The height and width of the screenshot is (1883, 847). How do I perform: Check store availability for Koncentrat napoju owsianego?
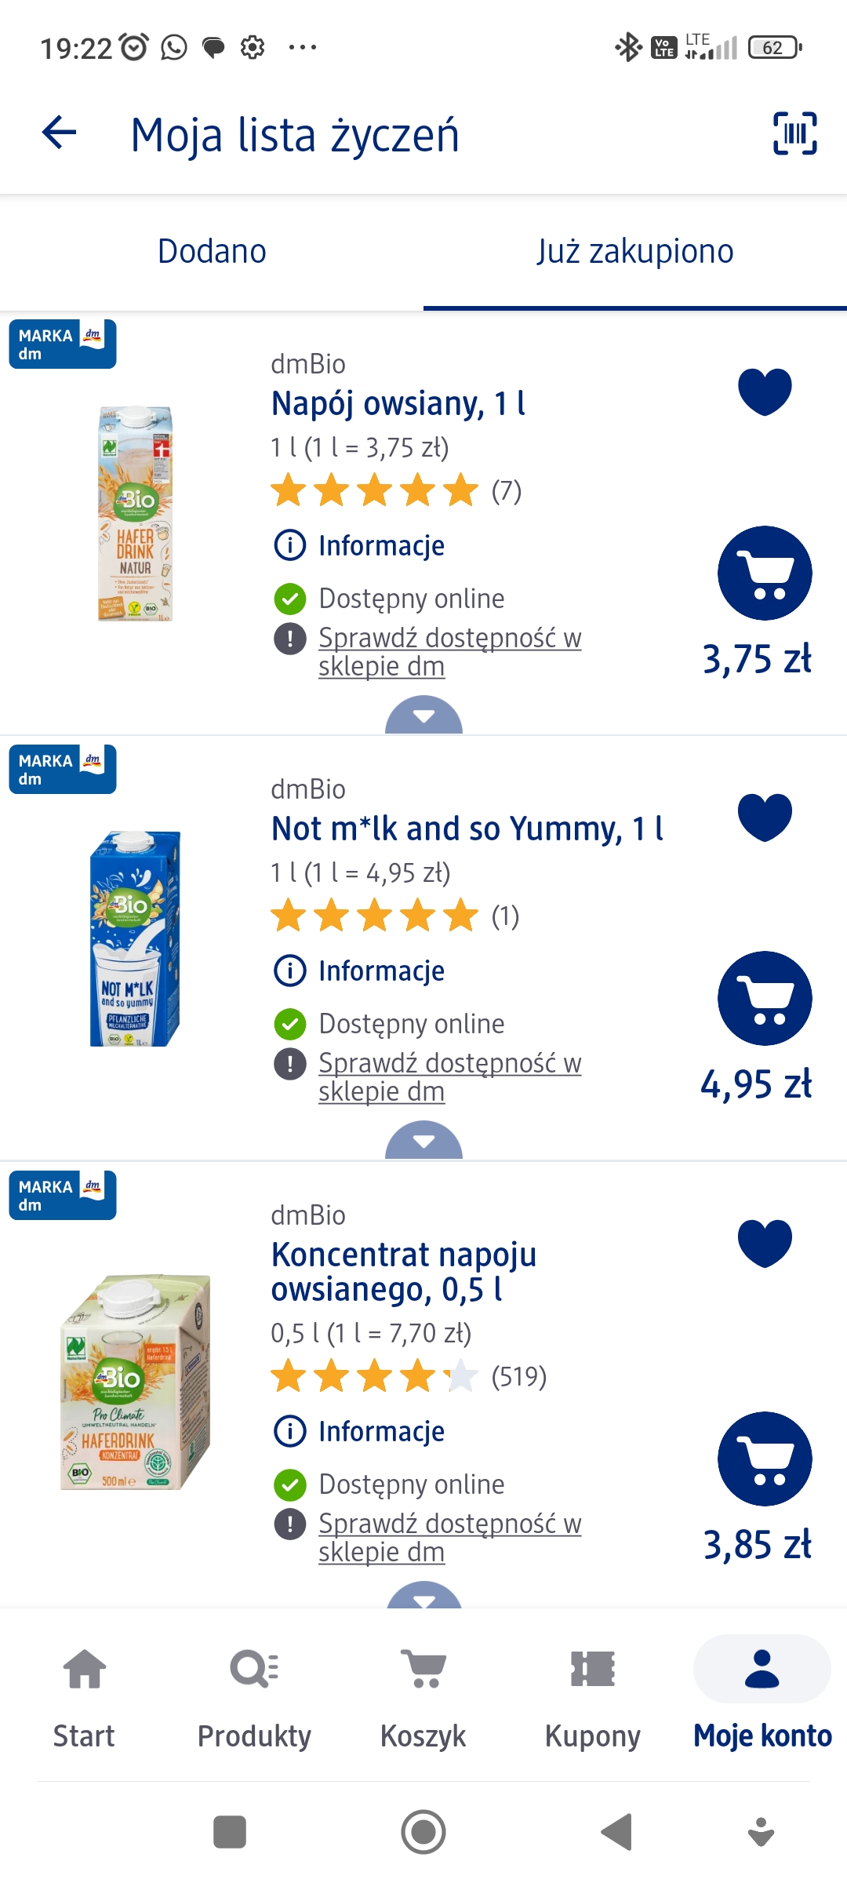(x=449, y=1538)
